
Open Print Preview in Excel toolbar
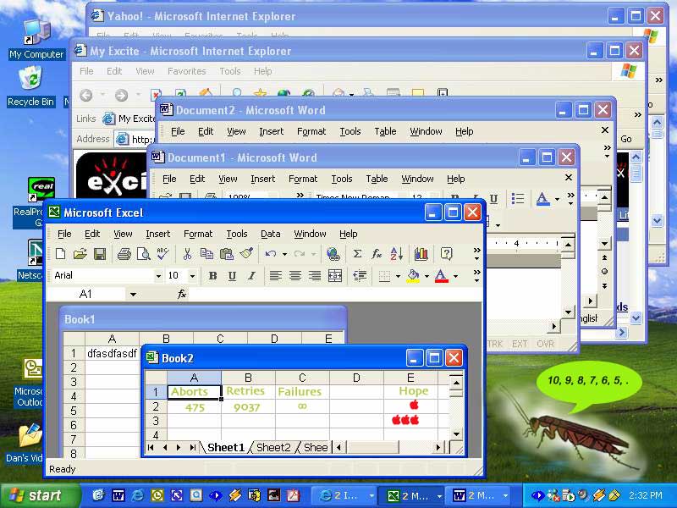click(x=143, y=254)
